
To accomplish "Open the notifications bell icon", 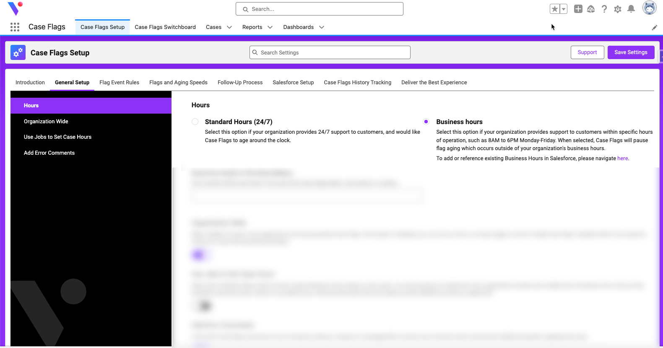I will 631,9.
